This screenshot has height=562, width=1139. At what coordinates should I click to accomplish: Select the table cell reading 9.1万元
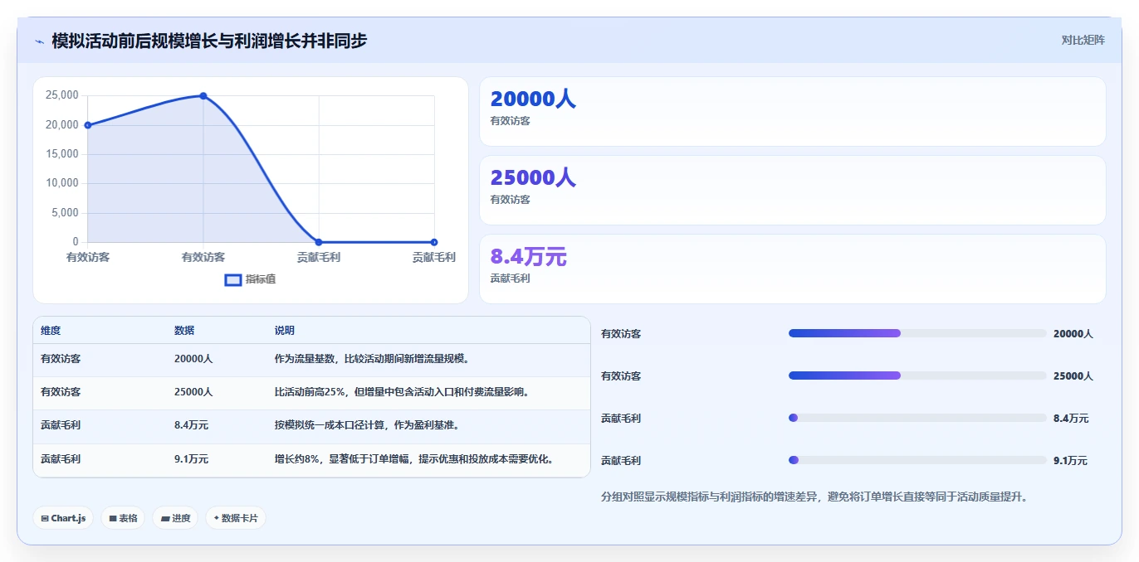[192, 458]
